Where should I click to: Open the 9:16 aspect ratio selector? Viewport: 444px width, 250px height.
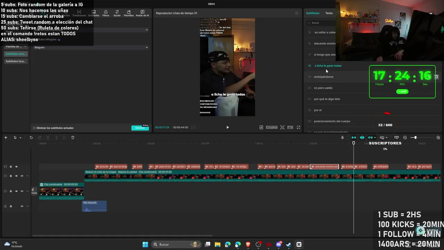(x=290, y=127)
